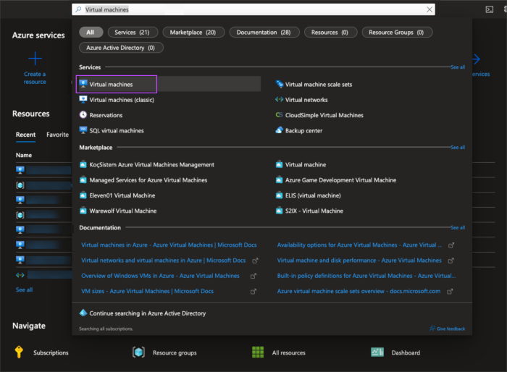The height and width of the screenshot is (372, 507).
Task: Click the Create a resource plus icon
Action: pyautogui.click(x=35, y=59)
